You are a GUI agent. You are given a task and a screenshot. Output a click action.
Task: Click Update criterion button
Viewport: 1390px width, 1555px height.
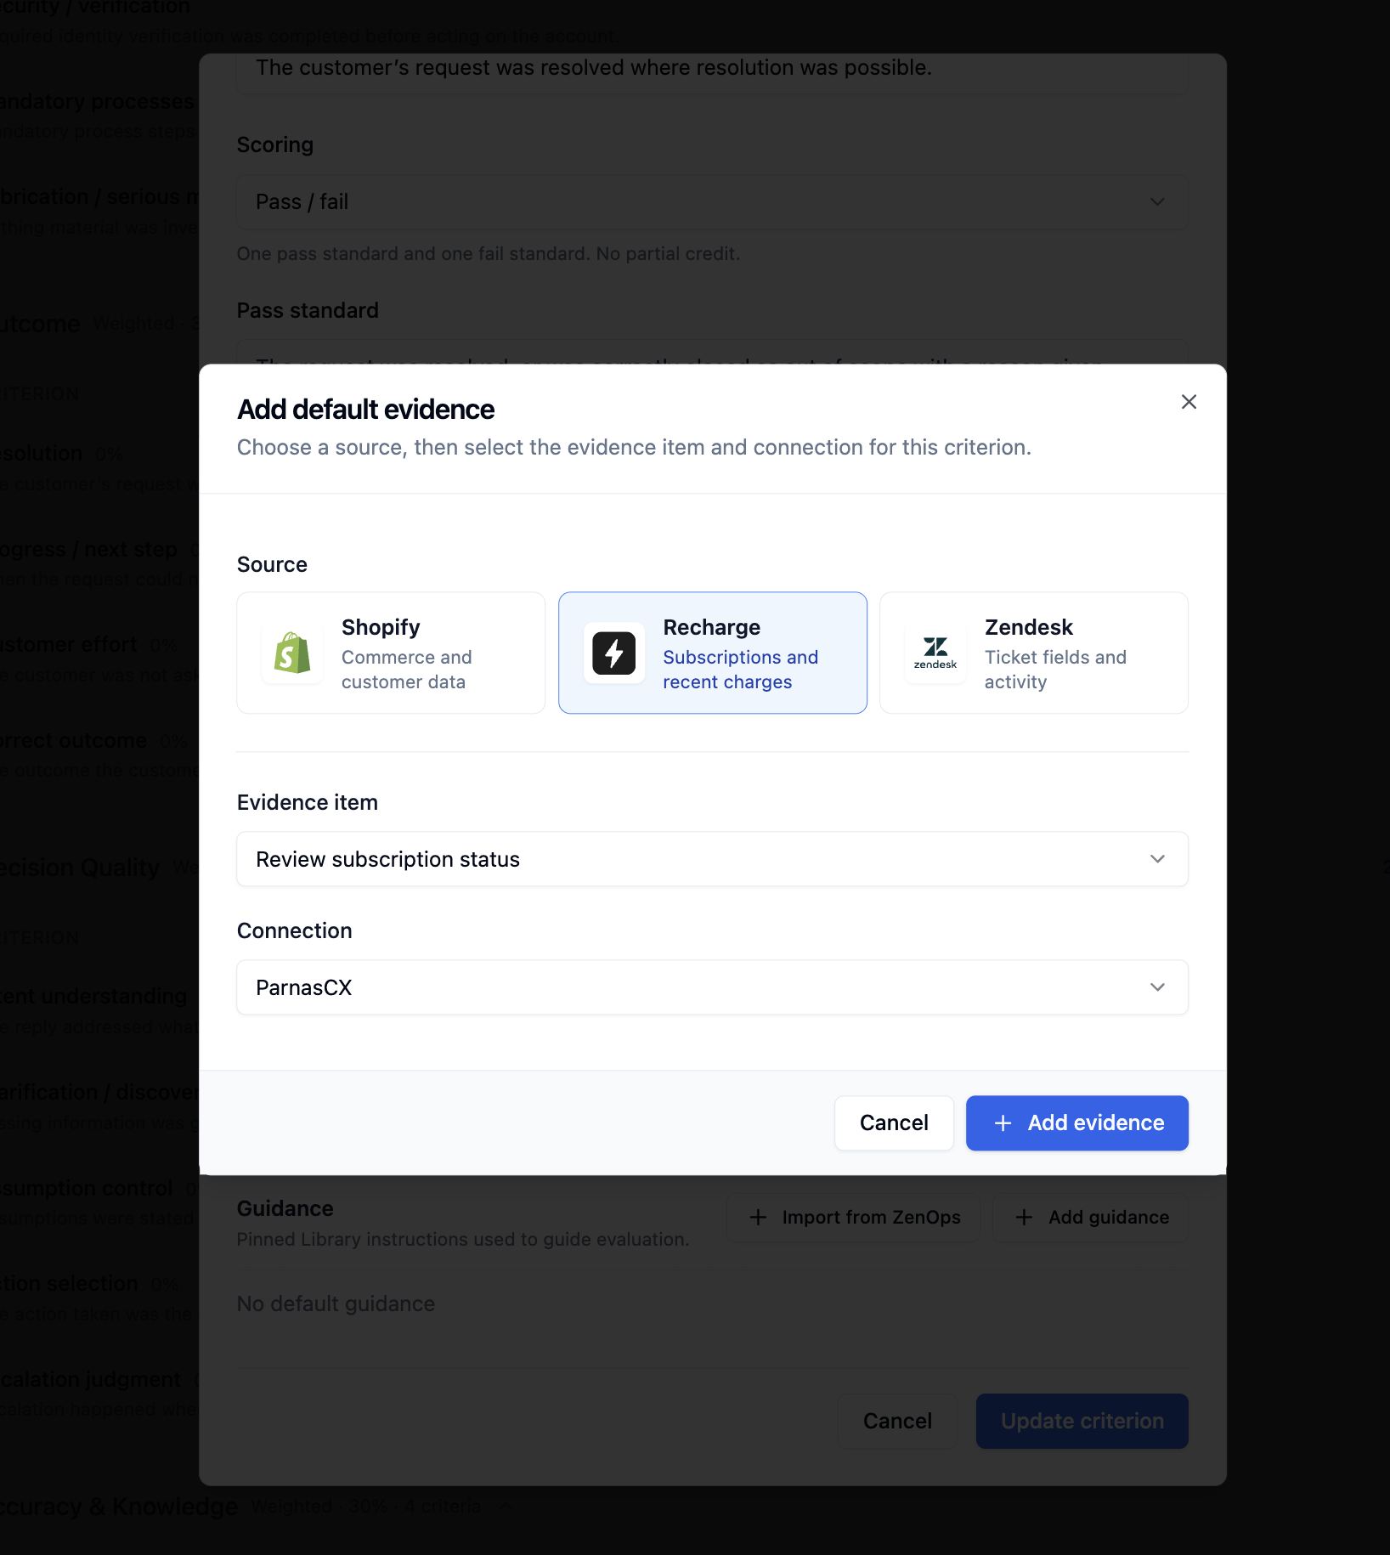pos(1082,1421)
